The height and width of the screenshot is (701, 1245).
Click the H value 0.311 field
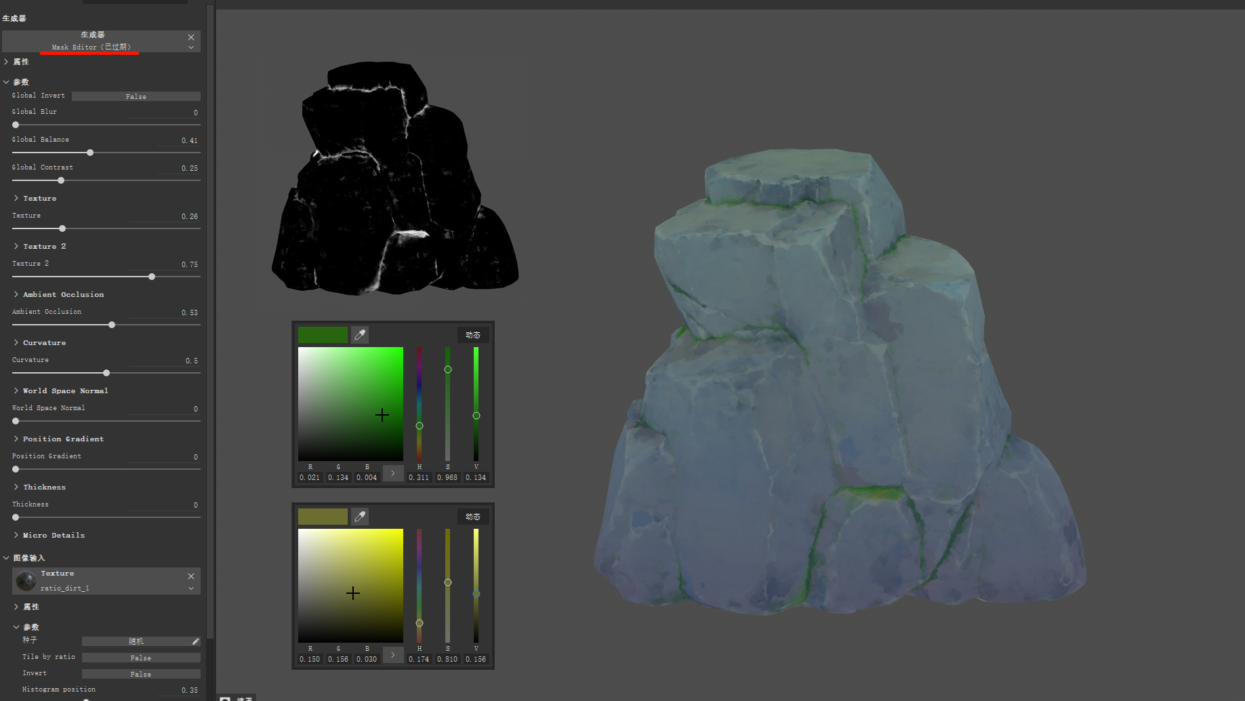419,477
